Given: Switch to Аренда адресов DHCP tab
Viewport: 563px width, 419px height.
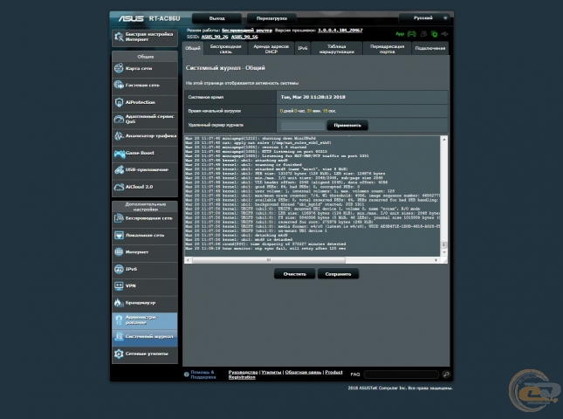Looking at the screenshot, I should (x=271, y=49).
